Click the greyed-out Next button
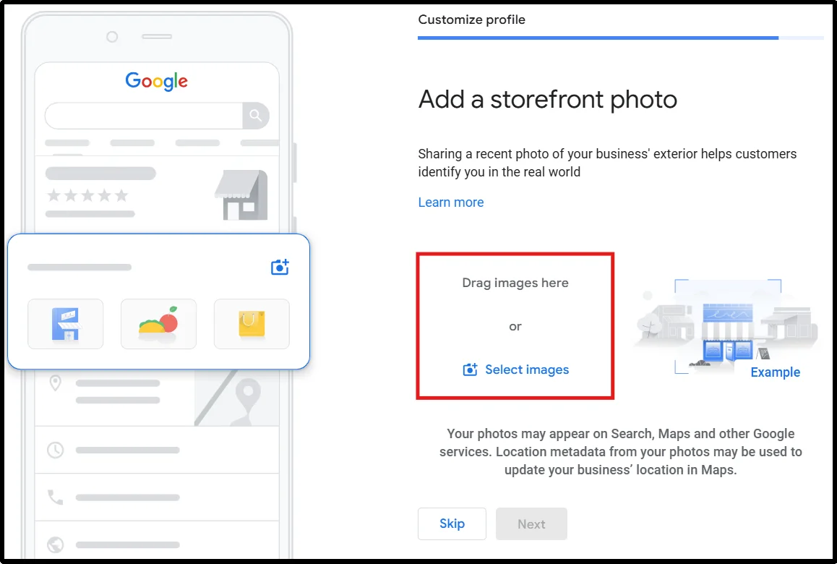837x564 pixels. 531,524
